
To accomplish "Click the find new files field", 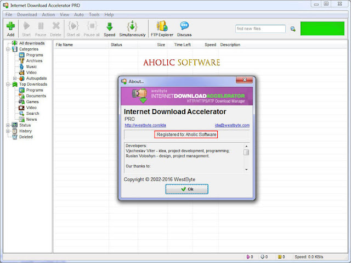I will coord(261,29).
